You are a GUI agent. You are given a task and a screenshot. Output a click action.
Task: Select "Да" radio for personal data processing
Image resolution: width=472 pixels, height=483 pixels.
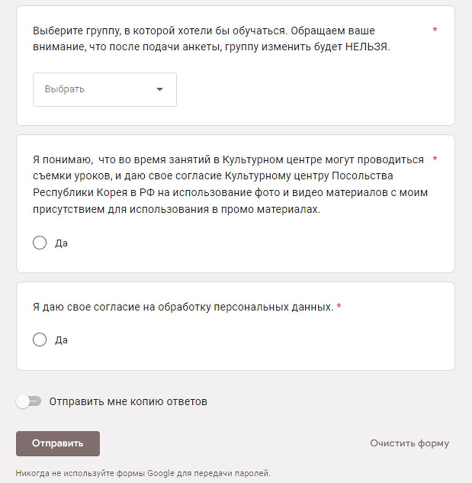(40, 340)
